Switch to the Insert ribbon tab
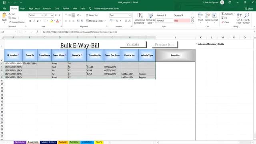Screen dimensions: 256x144 (x=23, y=8)
